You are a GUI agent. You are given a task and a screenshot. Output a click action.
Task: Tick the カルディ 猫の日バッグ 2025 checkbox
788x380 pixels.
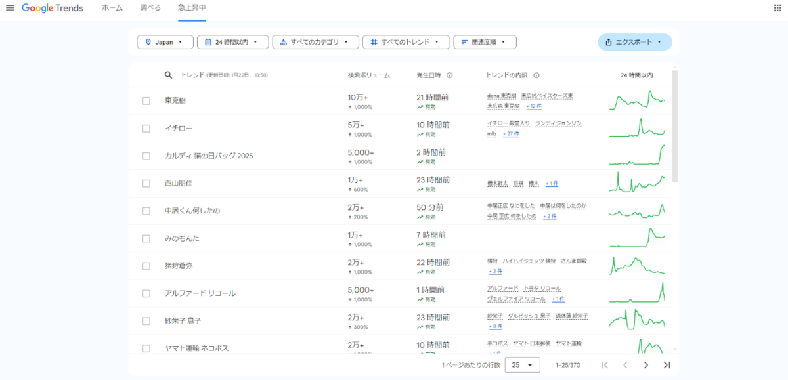point(146,156)
